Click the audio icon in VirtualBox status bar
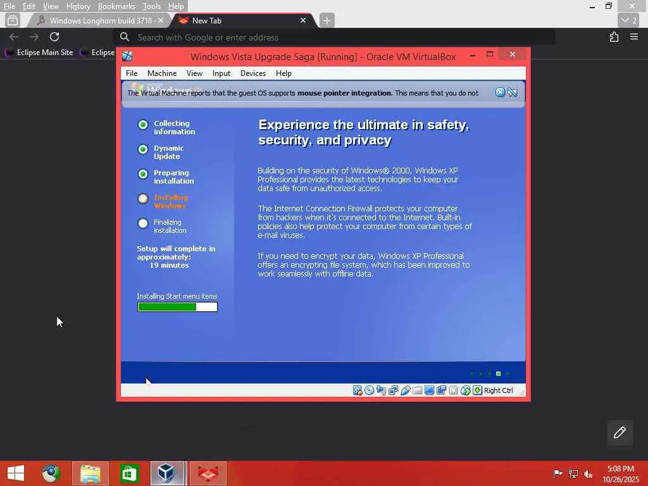The image size is (648, 486). [x=381, y=390]
